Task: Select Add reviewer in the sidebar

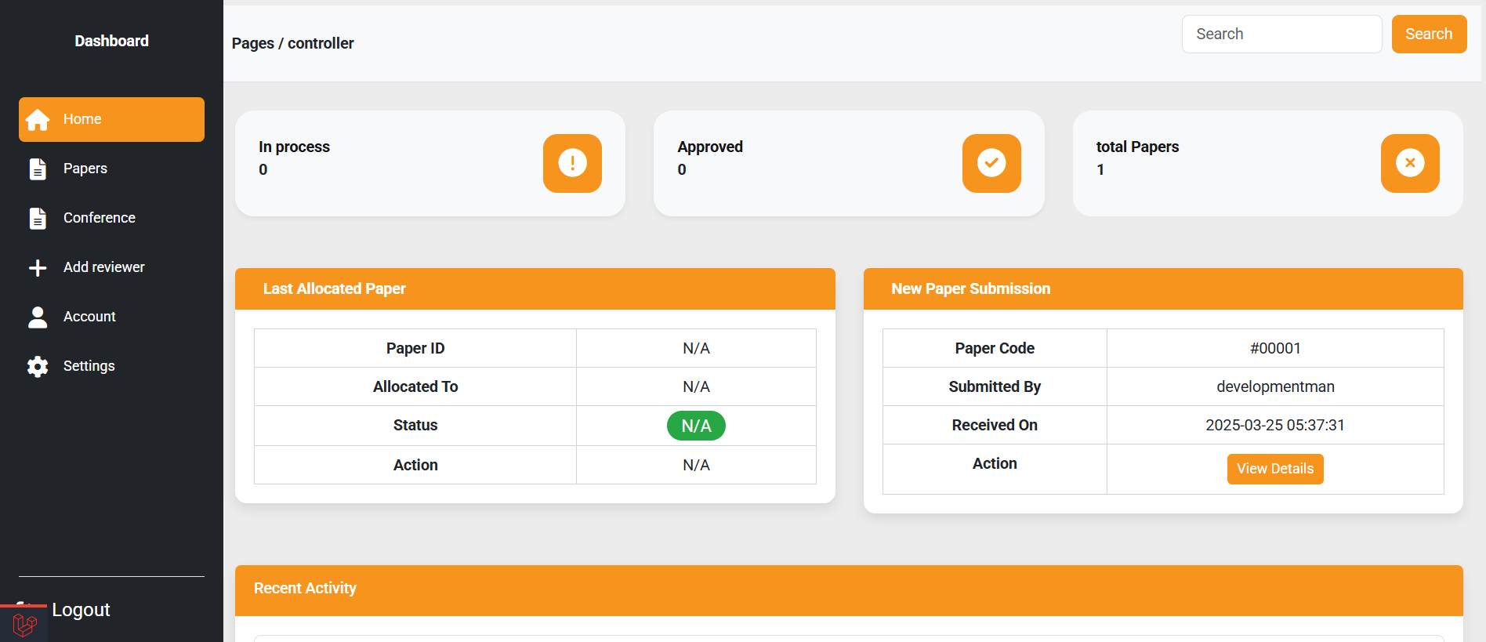Action: point(104,267)
